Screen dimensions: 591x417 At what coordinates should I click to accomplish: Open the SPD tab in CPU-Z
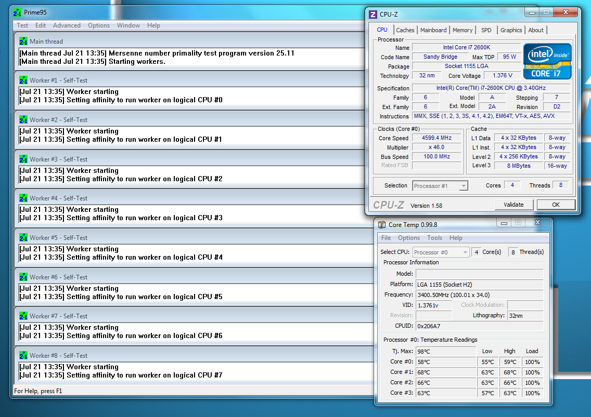[x=486, y=30]
